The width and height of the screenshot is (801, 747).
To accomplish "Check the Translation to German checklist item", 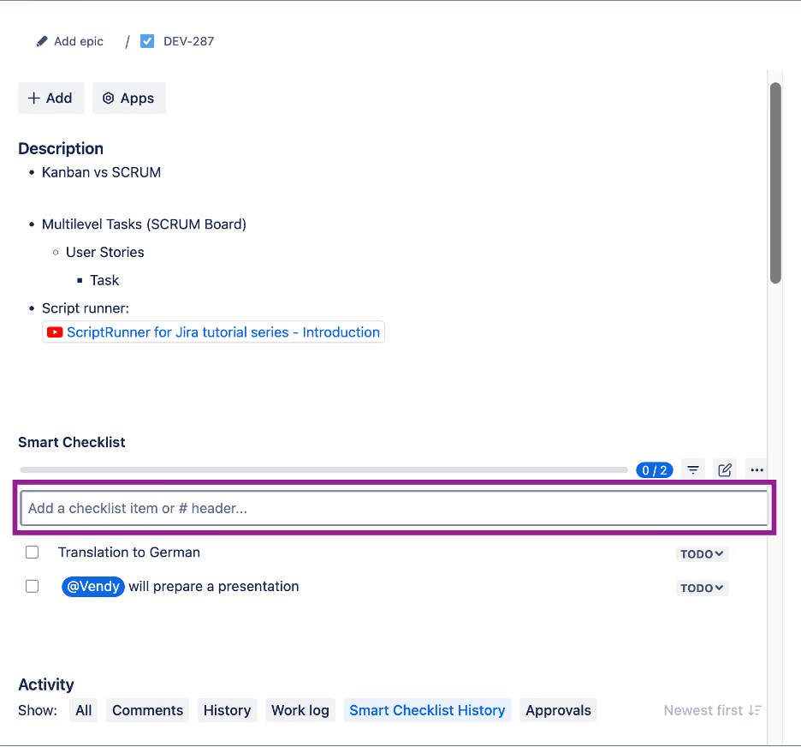I will [32, 552].
